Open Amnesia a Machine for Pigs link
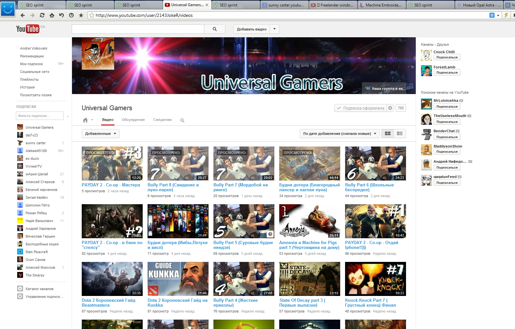The width and height of the screenshot is (515, 329). click(309, 245)
